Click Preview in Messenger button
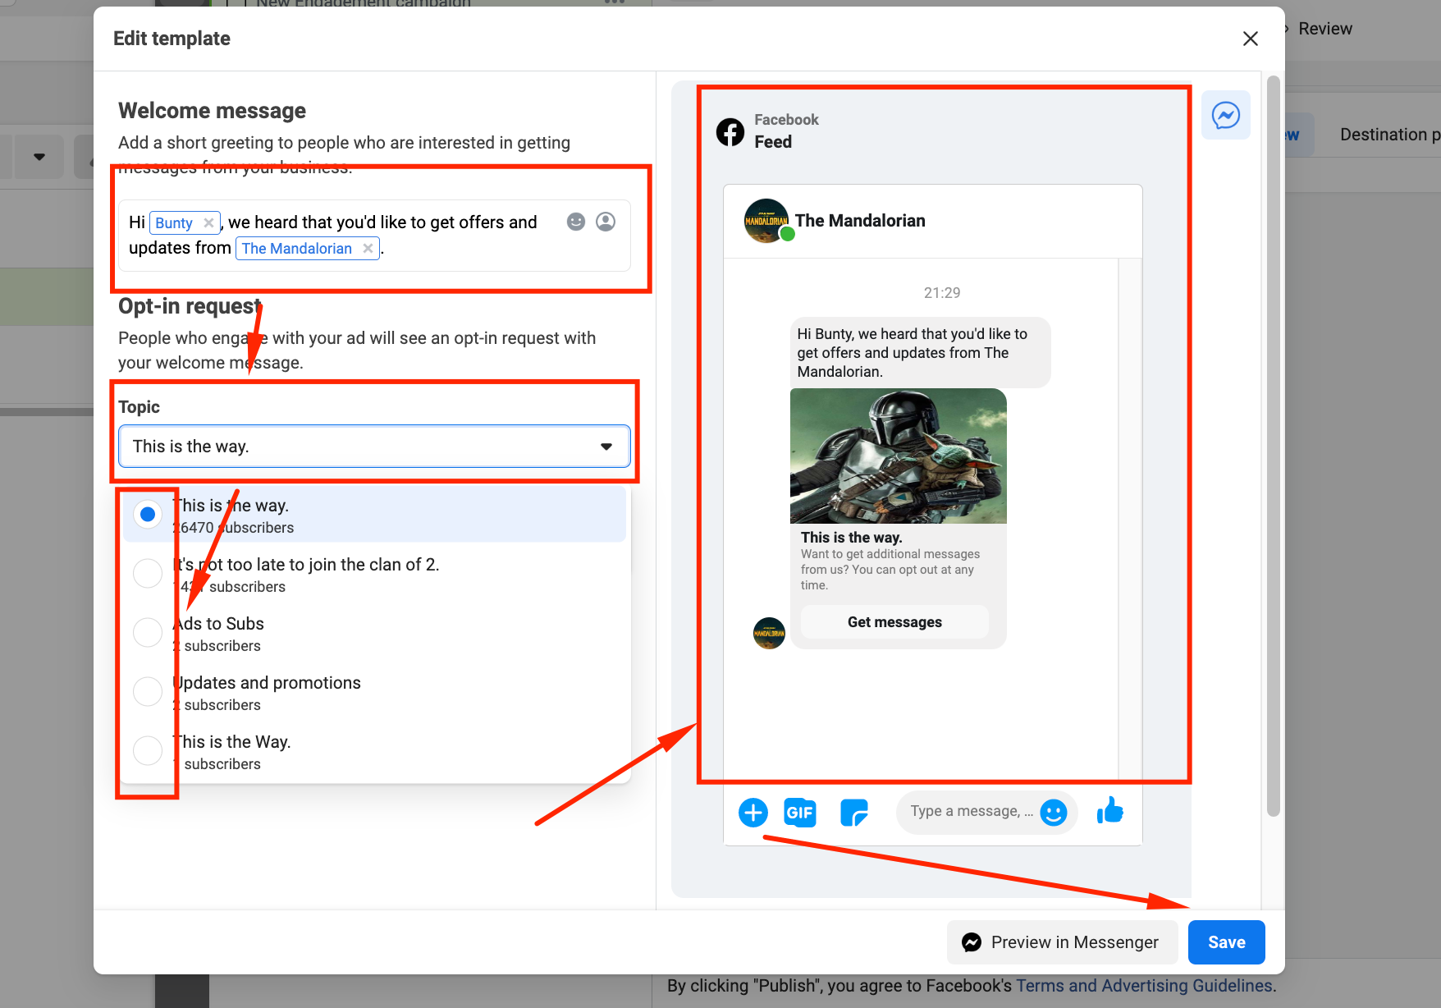1441x1008 pixels. [1062, 942]
